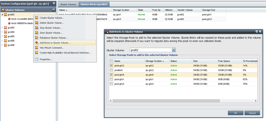Click the gvol02 volume icon in tree
The image size is (266, 121).
click(5, 14)
